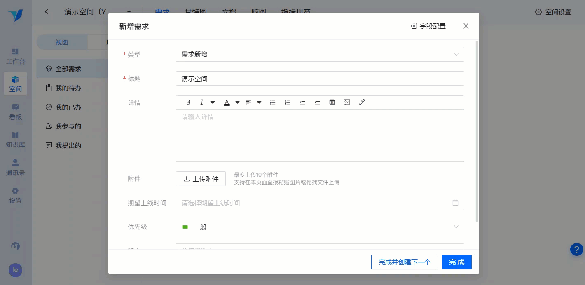
Task: Click the 完成并创建下一个 button
Action: pos(404,262)
